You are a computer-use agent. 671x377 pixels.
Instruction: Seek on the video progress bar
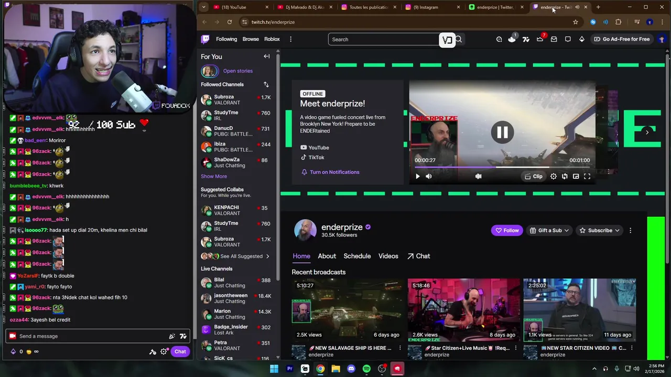click(502, 167)
